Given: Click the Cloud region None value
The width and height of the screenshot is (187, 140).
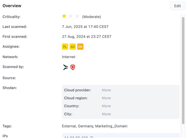Looking at the screenshot, I should (x=106, y=98).
